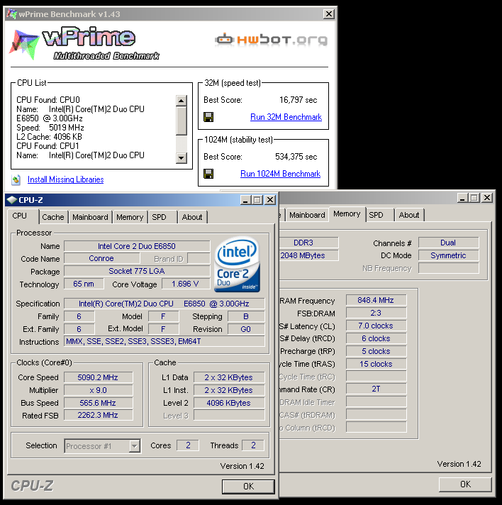The height and width of the screenshot is (505, 502).
Task: Click the wPrime title bar icon
Action: tap(11, 14)
